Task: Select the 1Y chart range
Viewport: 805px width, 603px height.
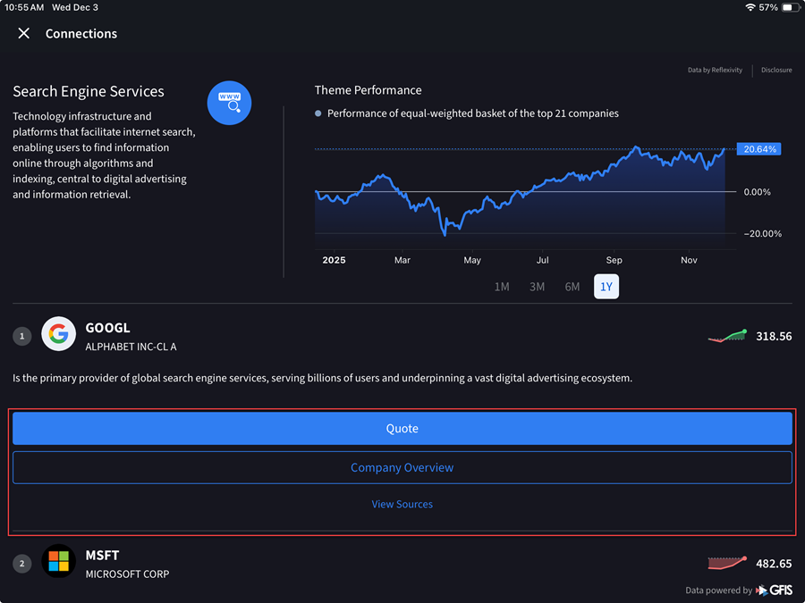Action: pyautogui.click(x=606, y=287)
